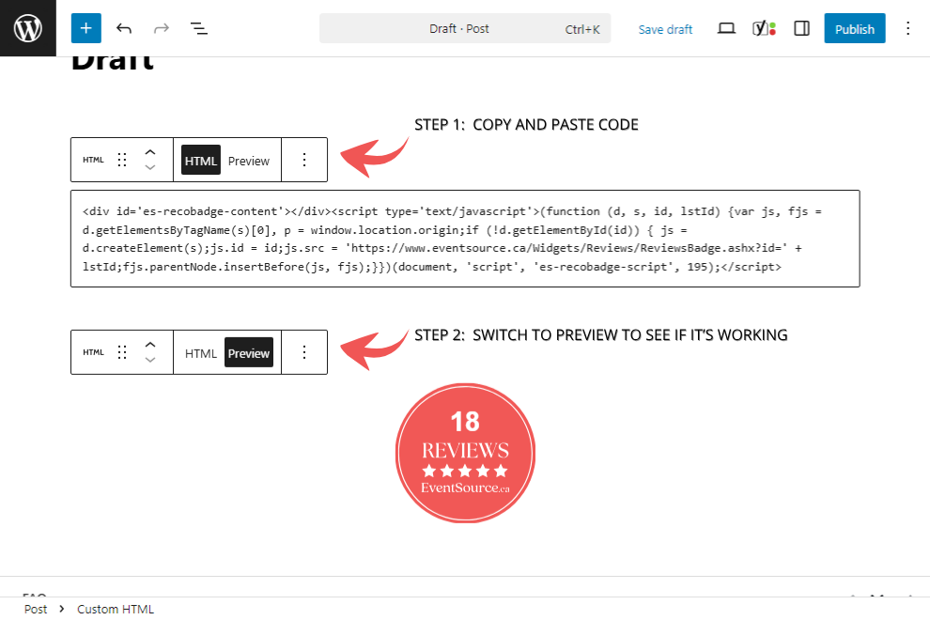Select the active Preview tab in second toolbar

[x=249, y=353]
